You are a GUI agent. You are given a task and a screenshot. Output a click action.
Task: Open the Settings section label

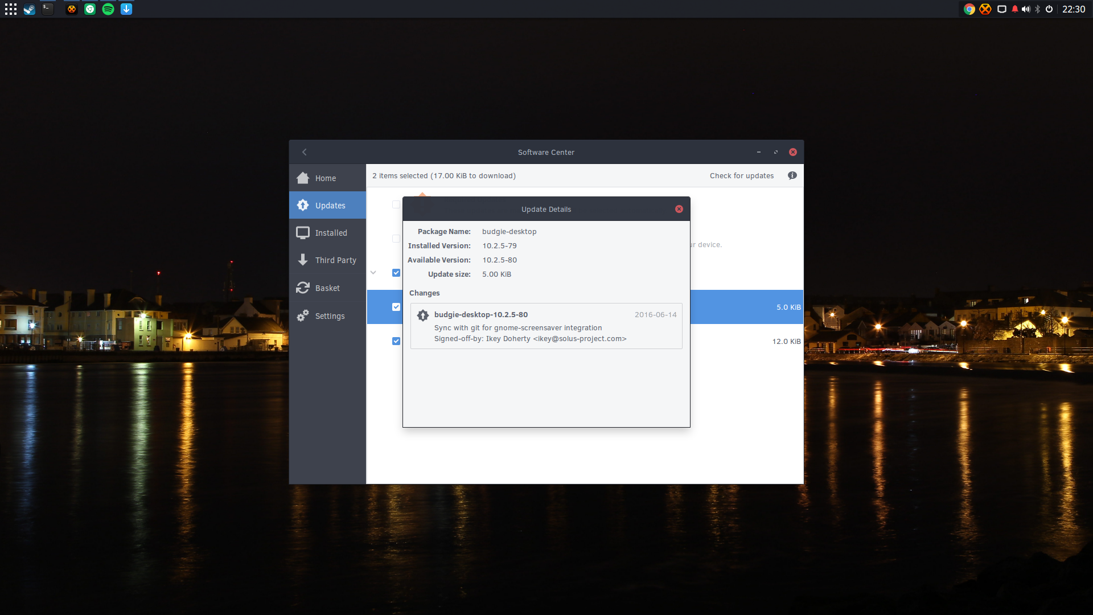tap(330, 316)
